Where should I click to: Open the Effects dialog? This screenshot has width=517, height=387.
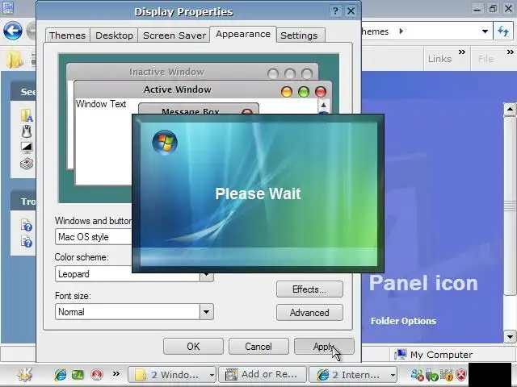(309, 289)
